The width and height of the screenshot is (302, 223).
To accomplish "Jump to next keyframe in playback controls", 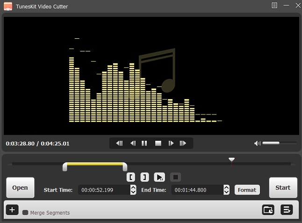I will click(183, 144).
